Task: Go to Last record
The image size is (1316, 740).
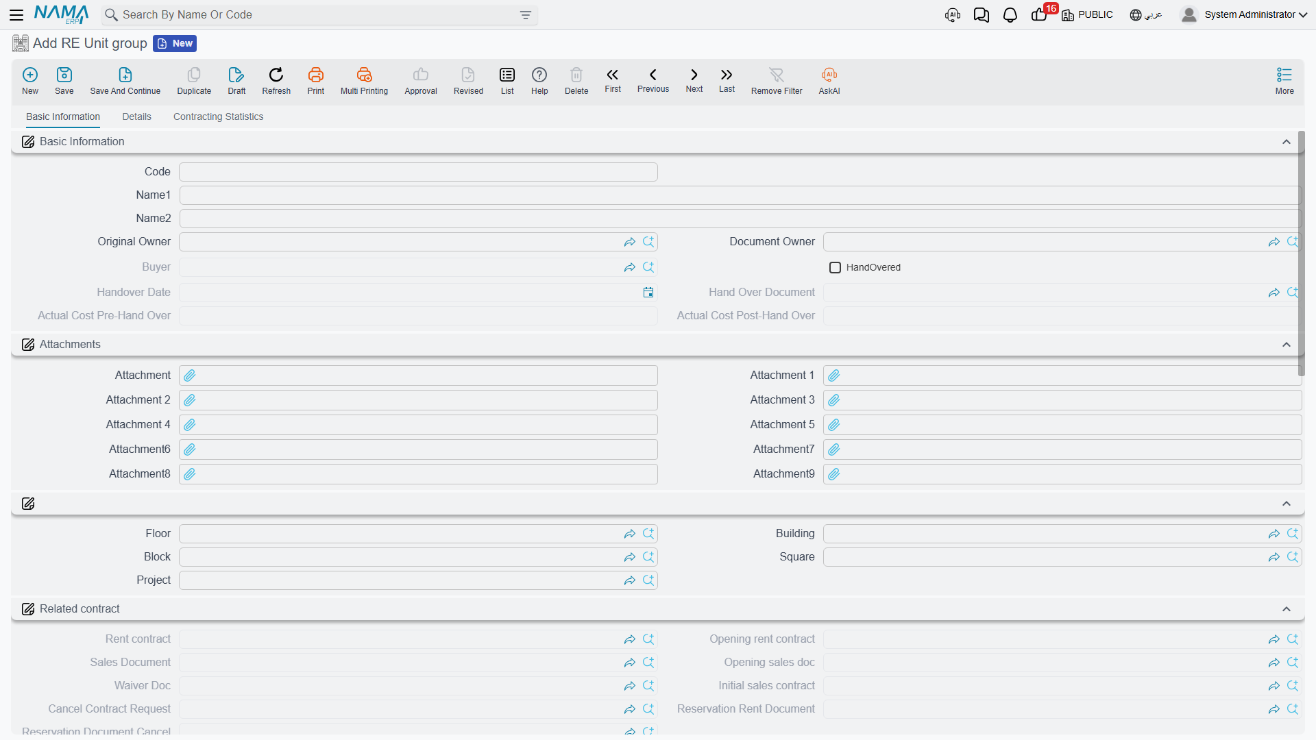Action: click(x=727, y=79)
